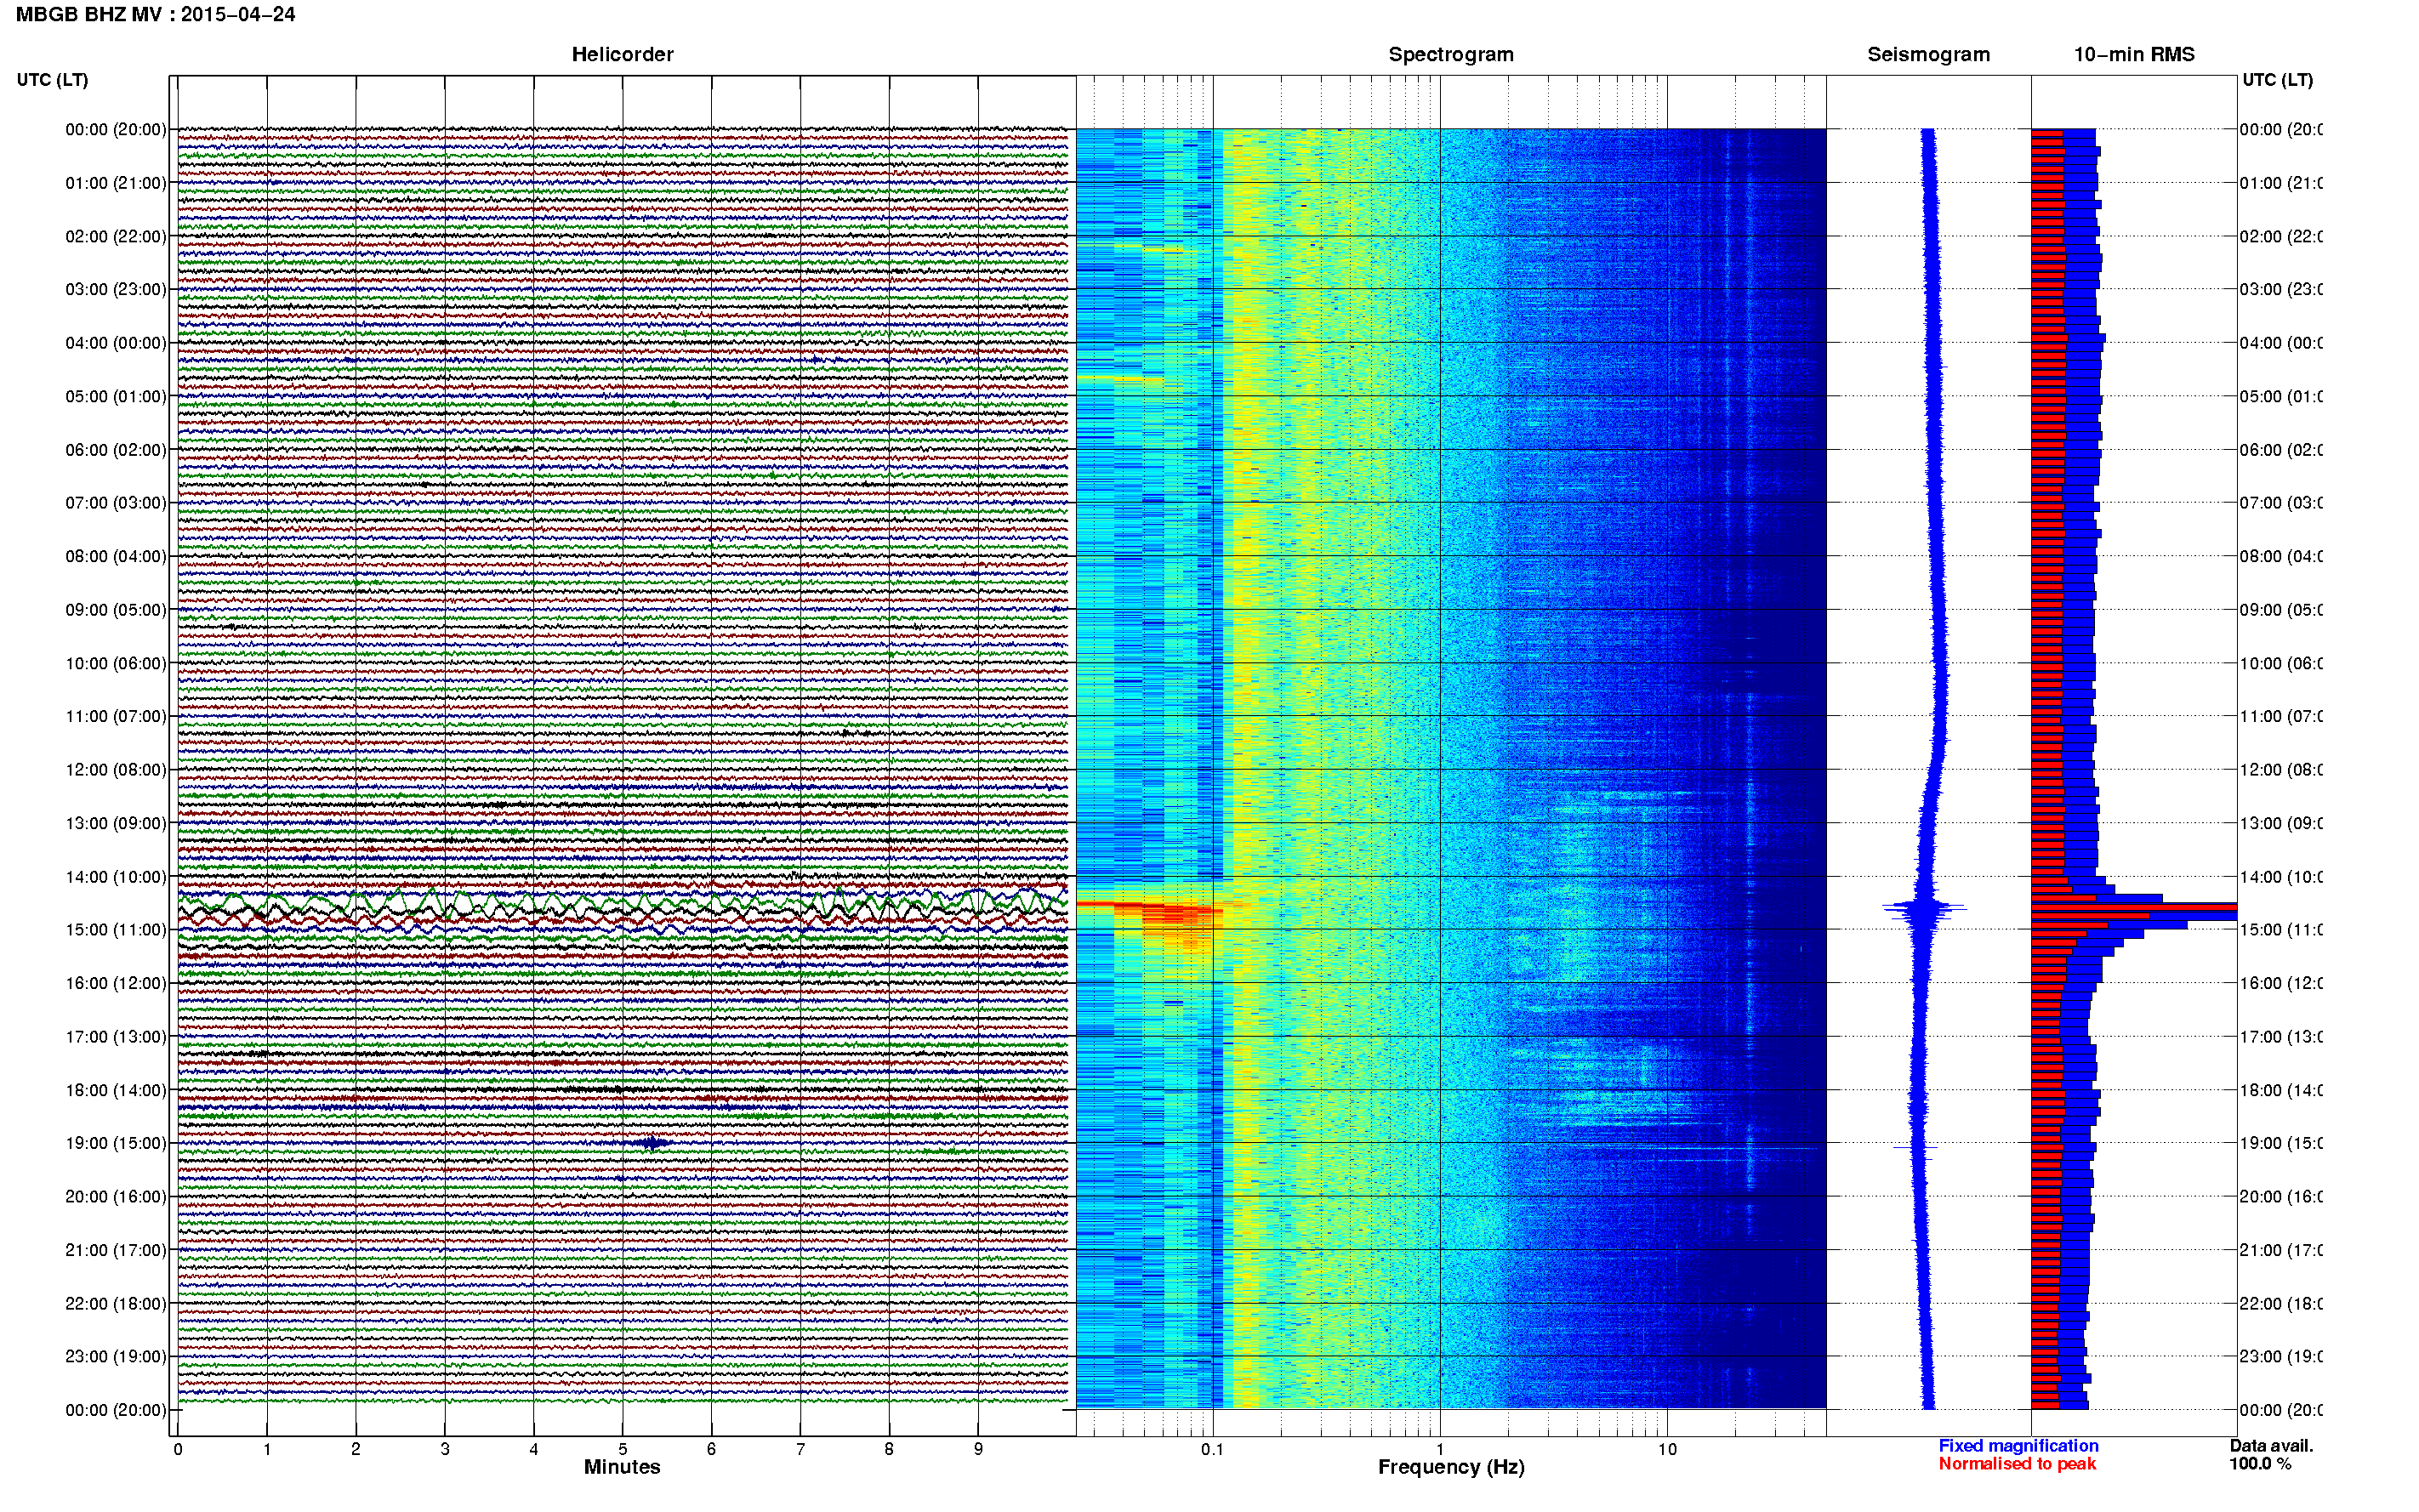This screenshot has width=2419, height=1512.
Task: Click the '9' tick on the Minutes axis
Action: click(978, 1449)
